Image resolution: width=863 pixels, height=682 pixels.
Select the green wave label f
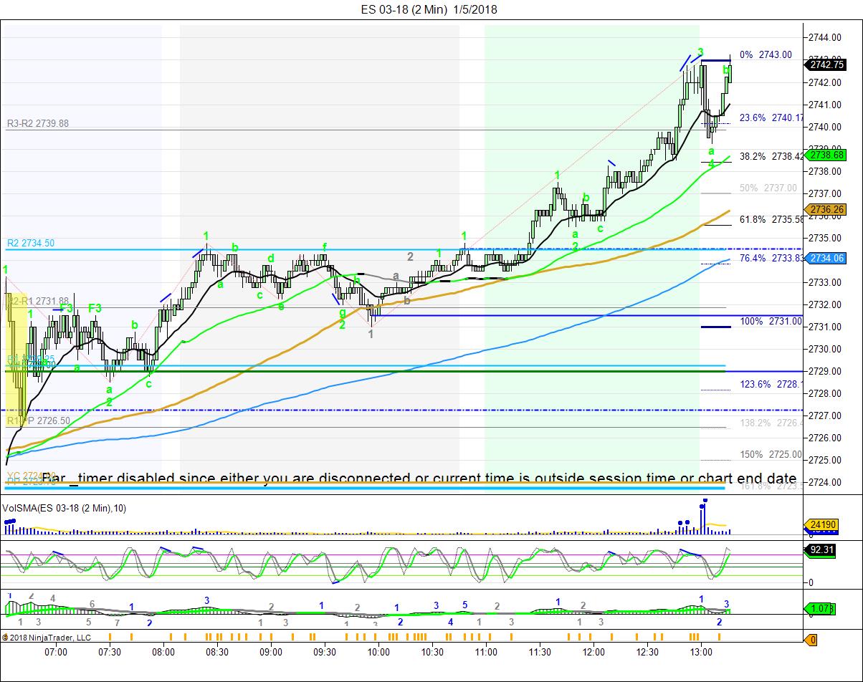click(324, 246)
